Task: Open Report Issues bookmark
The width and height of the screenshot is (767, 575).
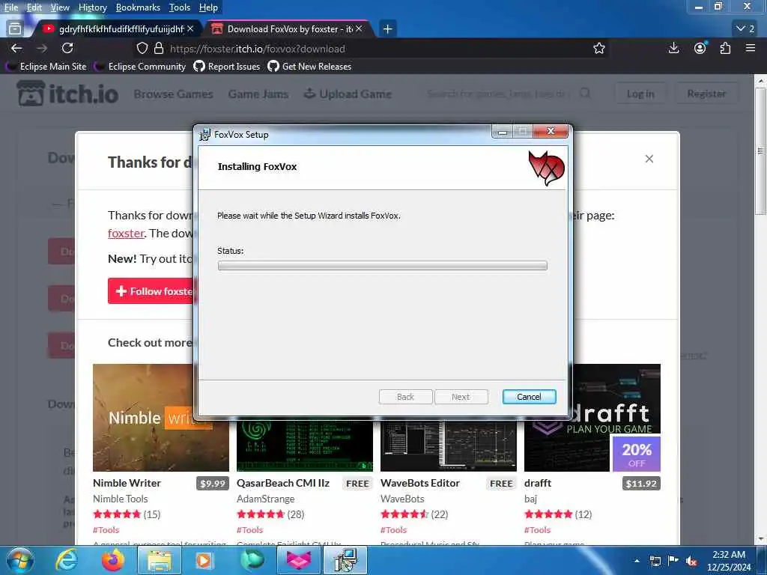Action: (227, 67)
